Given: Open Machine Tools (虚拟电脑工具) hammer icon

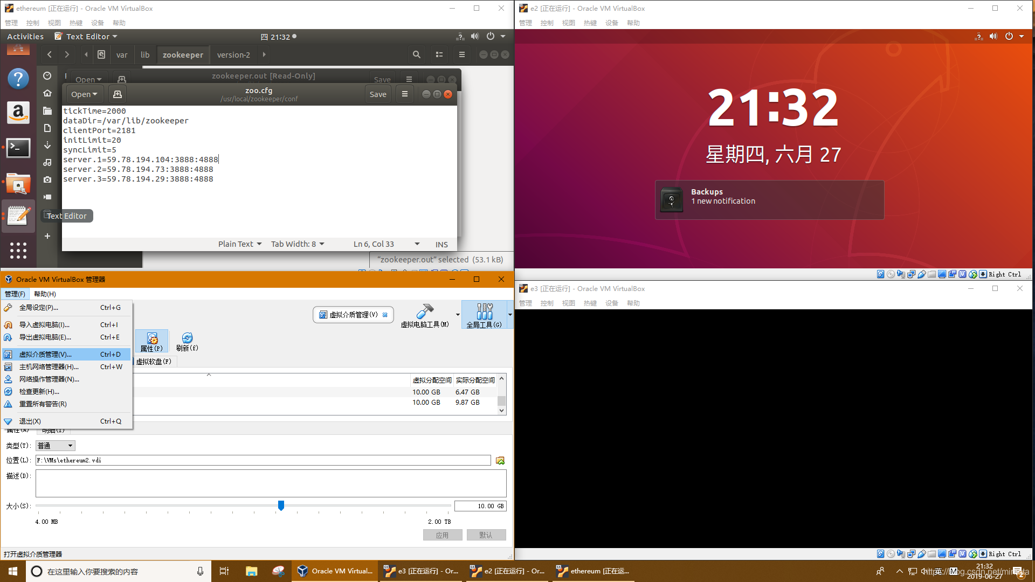Looking at the screenshot, I should [425, 315].
